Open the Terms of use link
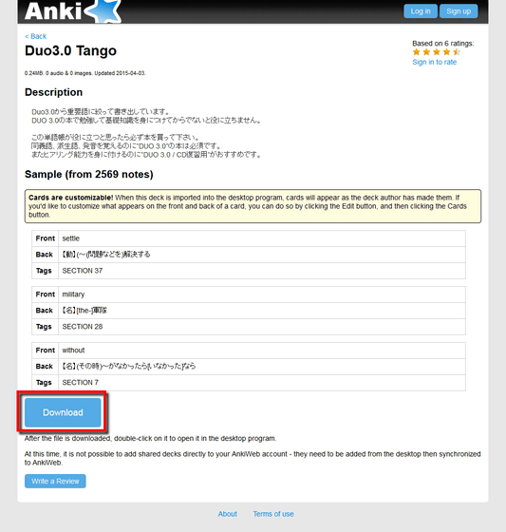 tap(273, 514)
